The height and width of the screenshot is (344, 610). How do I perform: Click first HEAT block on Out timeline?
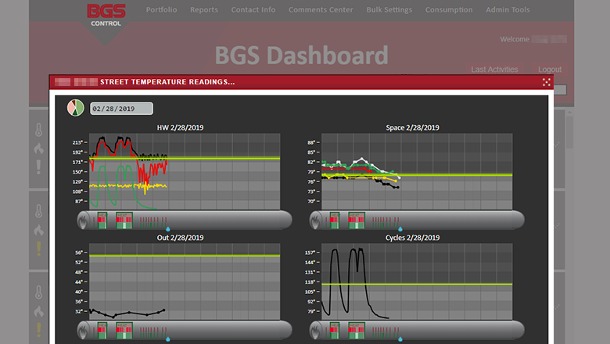102,331
